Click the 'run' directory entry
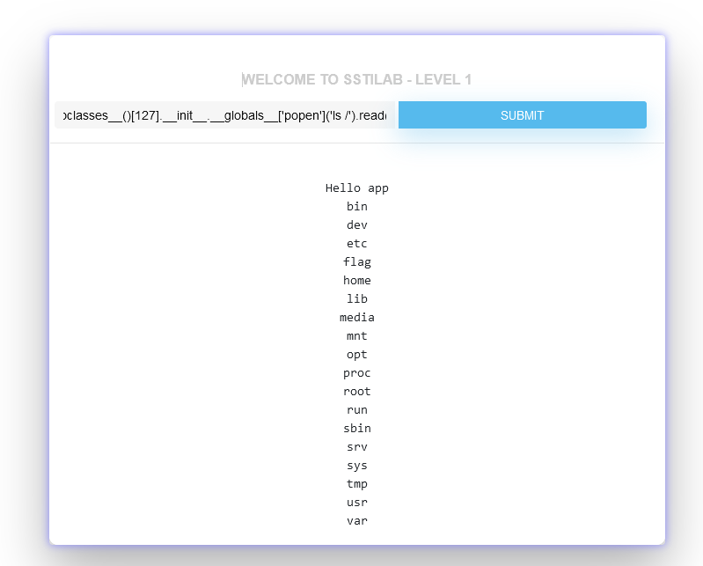Viewport: 703px width, 566px height. coord(357,410)
